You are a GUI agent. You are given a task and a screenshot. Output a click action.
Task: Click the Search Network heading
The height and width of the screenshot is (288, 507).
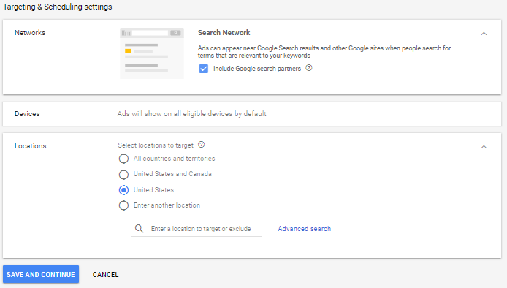tap(224, 33)
